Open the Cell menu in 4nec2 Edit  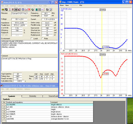tap(7, 89)
